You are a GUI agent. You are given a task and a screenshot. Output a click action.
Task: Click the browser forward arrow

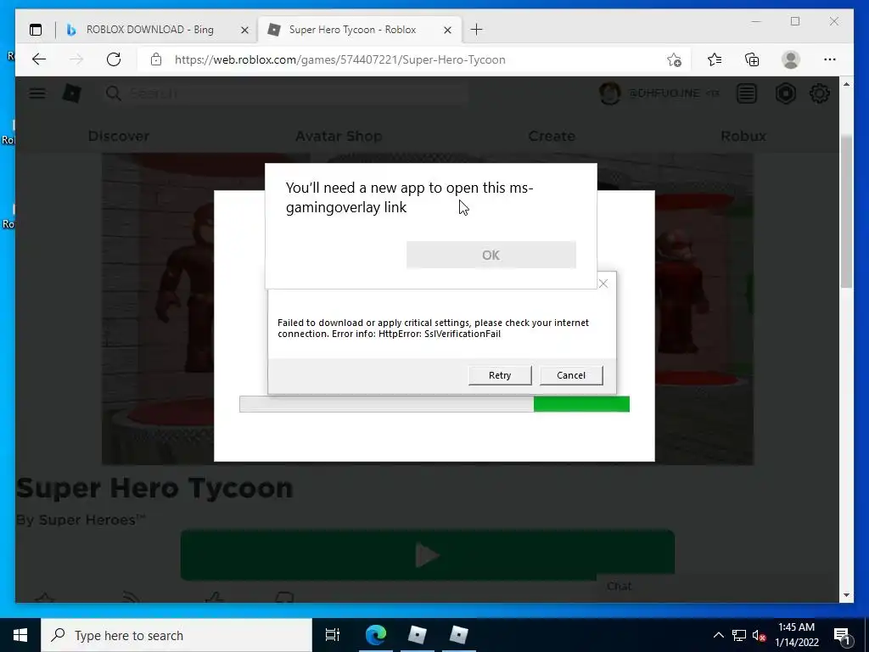(x=76, y=59)
